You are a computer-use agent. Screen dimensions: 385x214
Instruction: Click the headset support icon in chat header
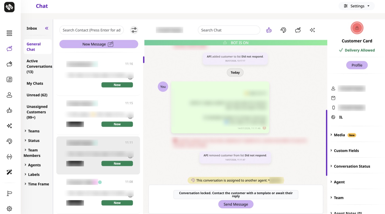(x=283, y=30)
